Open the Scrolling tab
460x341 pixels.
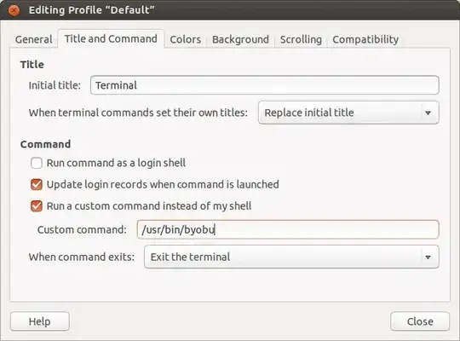(301, 39)
